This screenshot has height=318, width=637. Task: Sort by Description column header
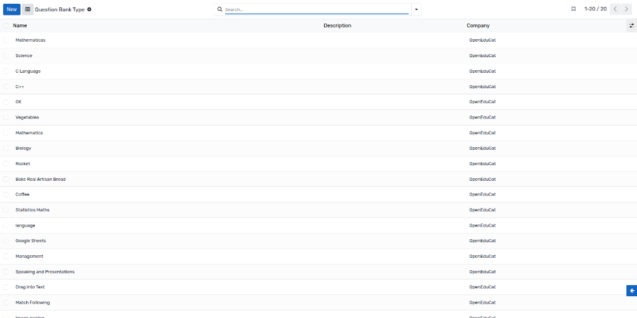click(337, 25)
